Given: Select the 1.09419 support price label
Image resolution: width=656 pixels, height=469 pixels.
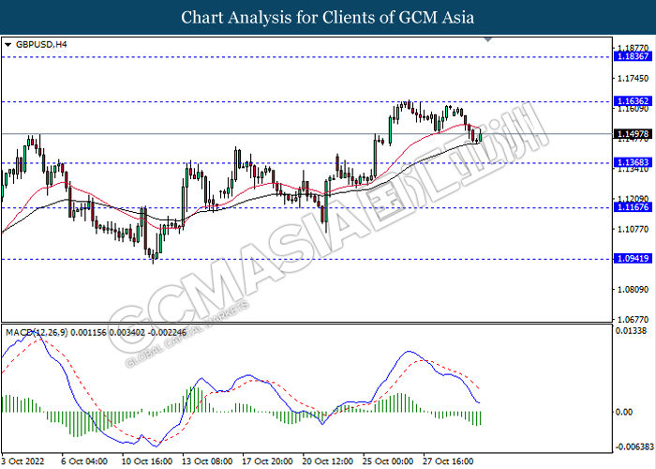Looking at the screenshot, I should 633,258.
